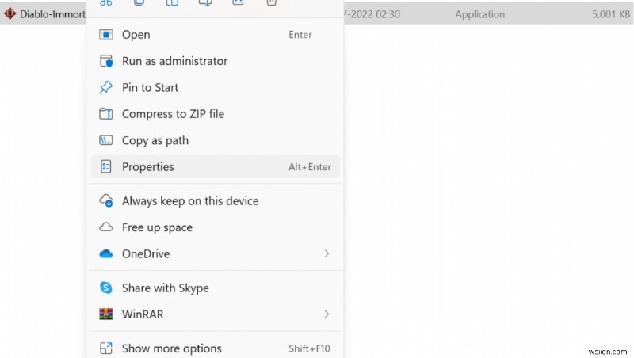Open Properties from the context menu
The image size is (634, 358).
click(x=147, y=167)
